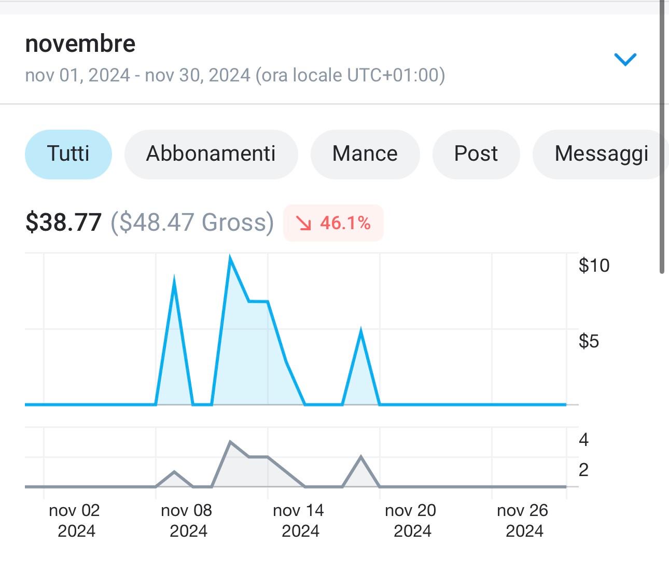Filter earnings by Post

[476, 154]
